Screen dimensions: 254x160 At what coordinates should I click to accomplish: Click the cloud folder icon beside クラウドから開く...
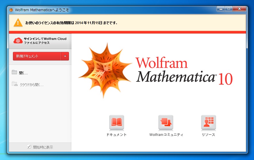(x=15, y=84)
